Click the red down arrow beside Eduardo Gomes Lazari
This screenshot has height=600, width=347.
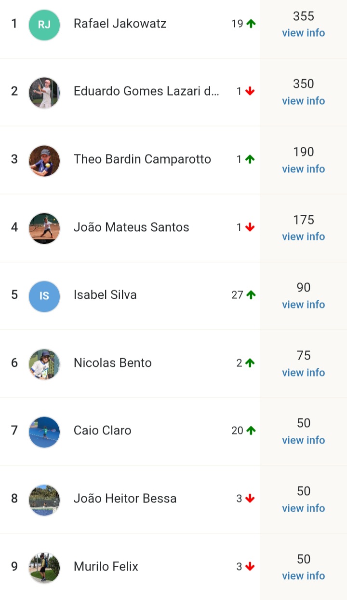click(x=250, y=91)
